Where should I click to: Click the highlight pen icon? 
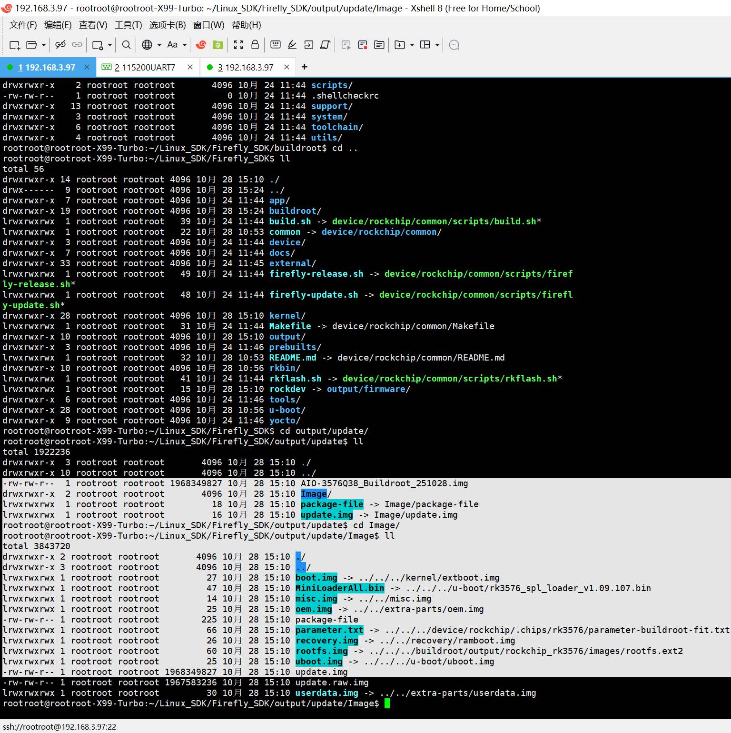[x=292, y=45]
